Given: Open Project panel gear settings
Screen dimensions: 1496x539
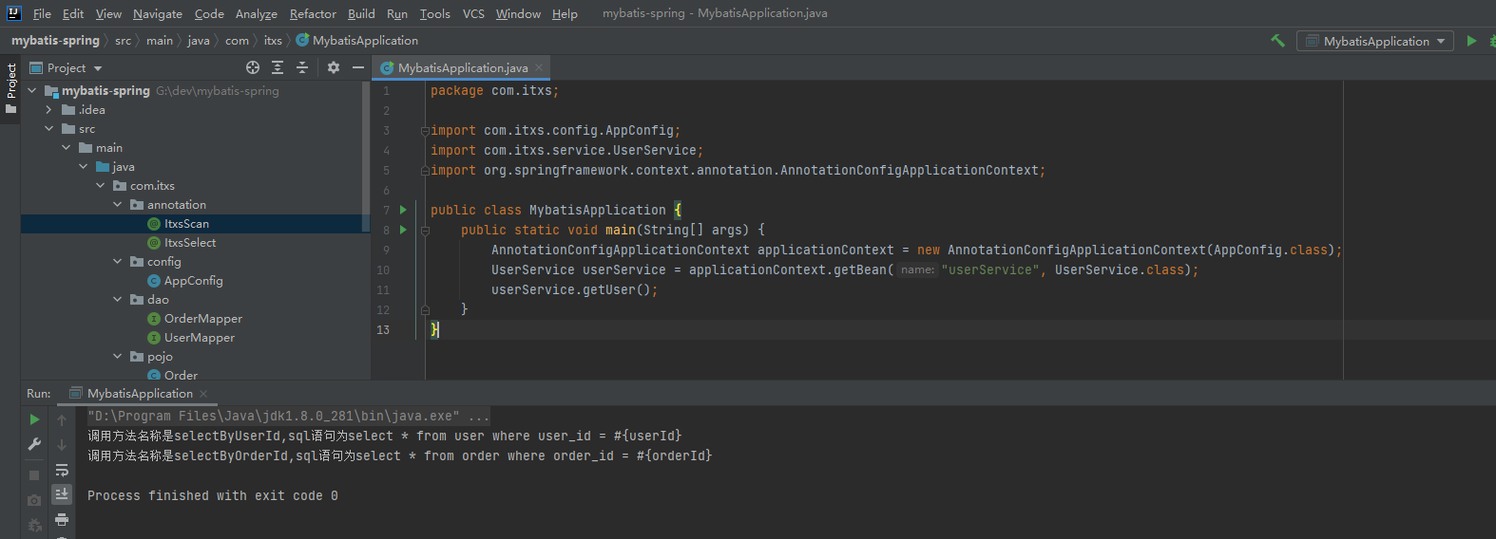Looking at the screenshot, I should tap(334, 67).
